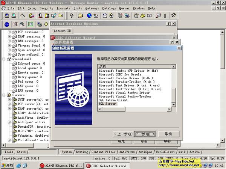Expand the SMTP server(s) tree item
Viewport: 226px width, 169px height.
click(x=9, y=100)
